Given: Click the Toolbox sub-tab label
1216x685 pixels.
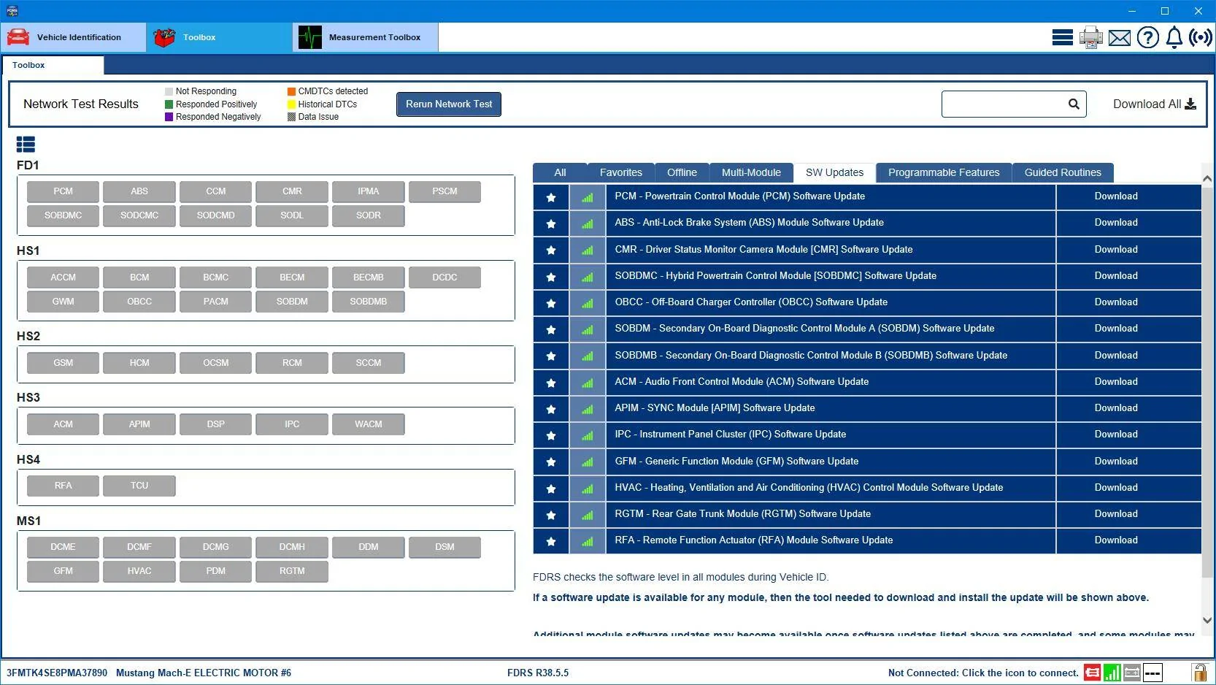Looking at the screenshot, I should pos(28,65).
